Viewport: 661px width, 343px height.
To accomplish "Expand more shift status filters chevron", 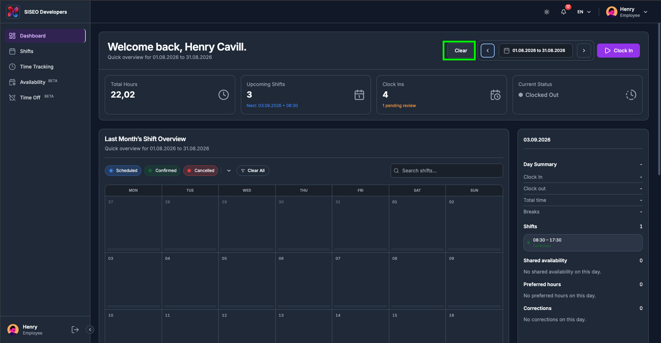I will click(229, 171).
